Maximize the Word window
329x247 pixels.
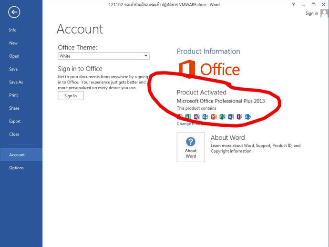313,4
